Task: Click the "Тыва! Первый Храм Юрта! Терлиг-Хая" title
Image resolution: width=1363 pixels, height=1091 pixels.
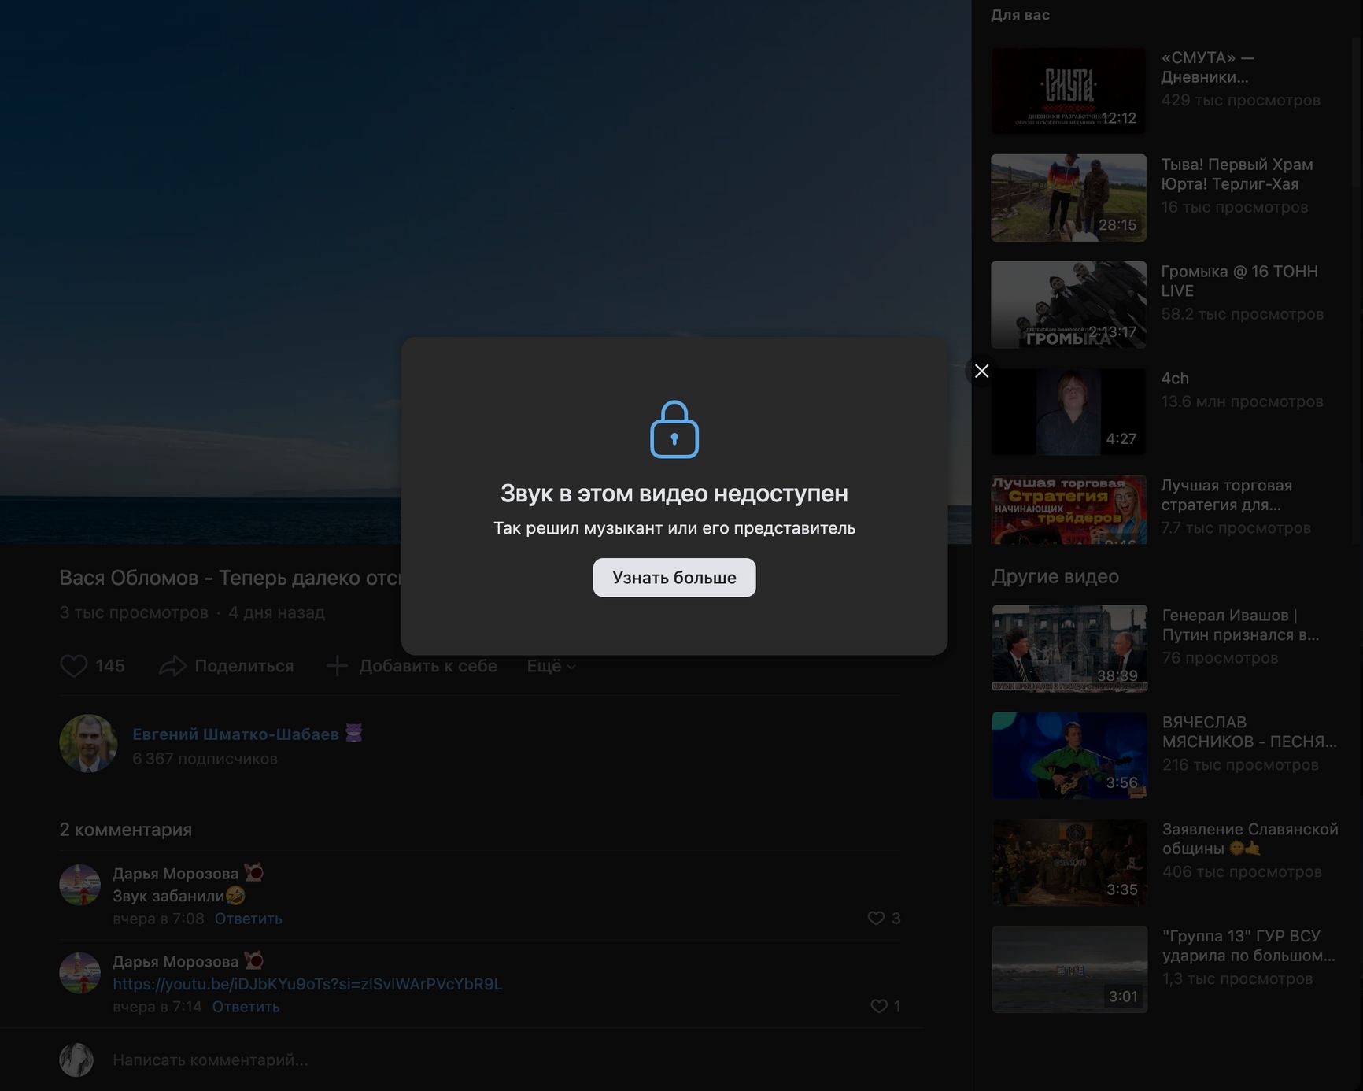Action: pos(1237,174)
